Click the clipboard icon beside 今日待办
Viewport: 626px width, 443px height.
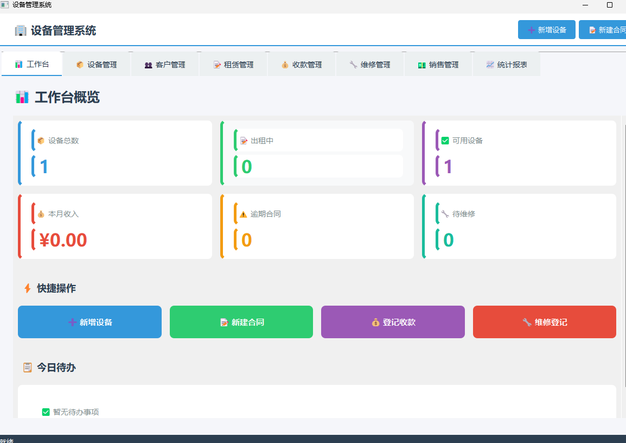tap(27, 368)
